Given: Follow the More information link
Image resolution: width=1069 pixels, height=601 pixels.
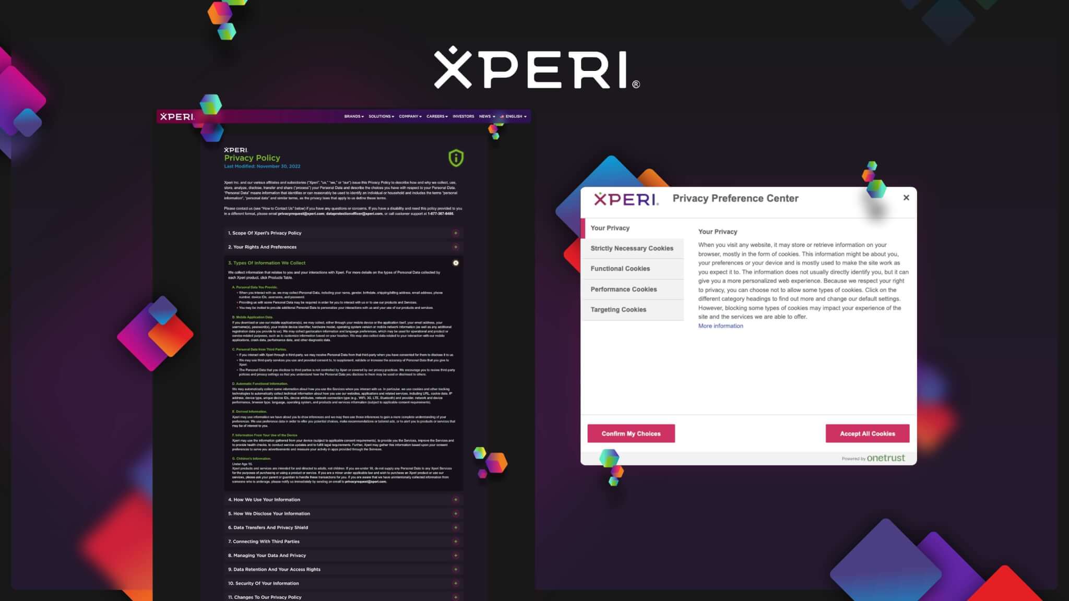Looking at the screenshot, I should (720, 326).
